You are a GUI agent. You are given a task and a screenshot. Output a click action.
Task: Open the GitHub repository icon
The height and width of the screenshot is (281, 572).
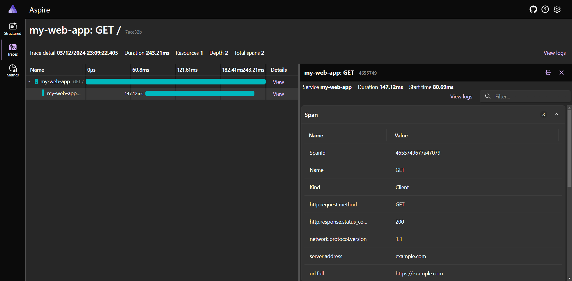[x=533, y=10]
